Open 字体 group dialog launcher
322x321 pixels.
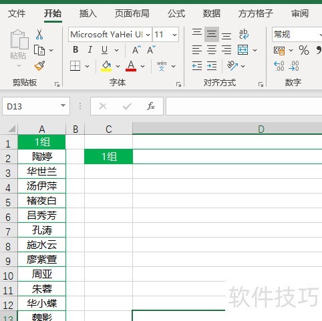178,84
